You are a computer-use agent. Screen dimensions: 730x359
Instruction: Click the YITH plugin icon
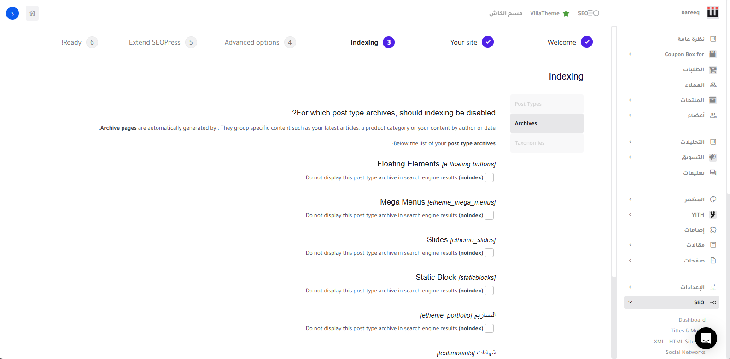click(x=713, y=215)
